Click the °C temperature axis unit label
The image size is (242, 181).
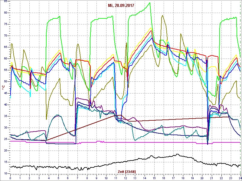pyautogui.click(x=3, y=87)
